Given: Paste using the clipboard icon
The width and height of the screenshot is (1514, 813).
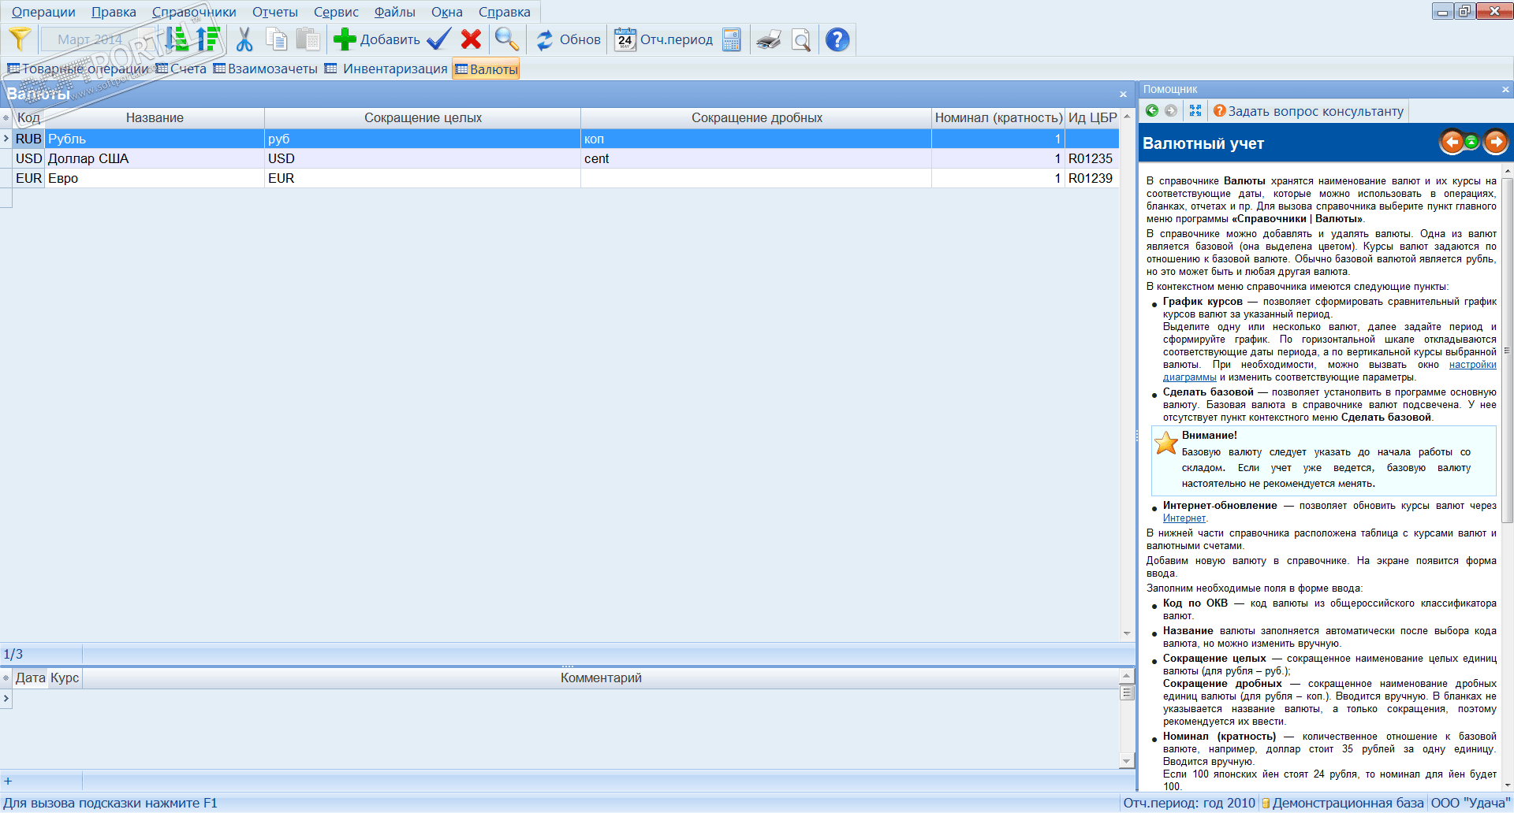Looking at the screenshot, I should click(x=308, y=39).
